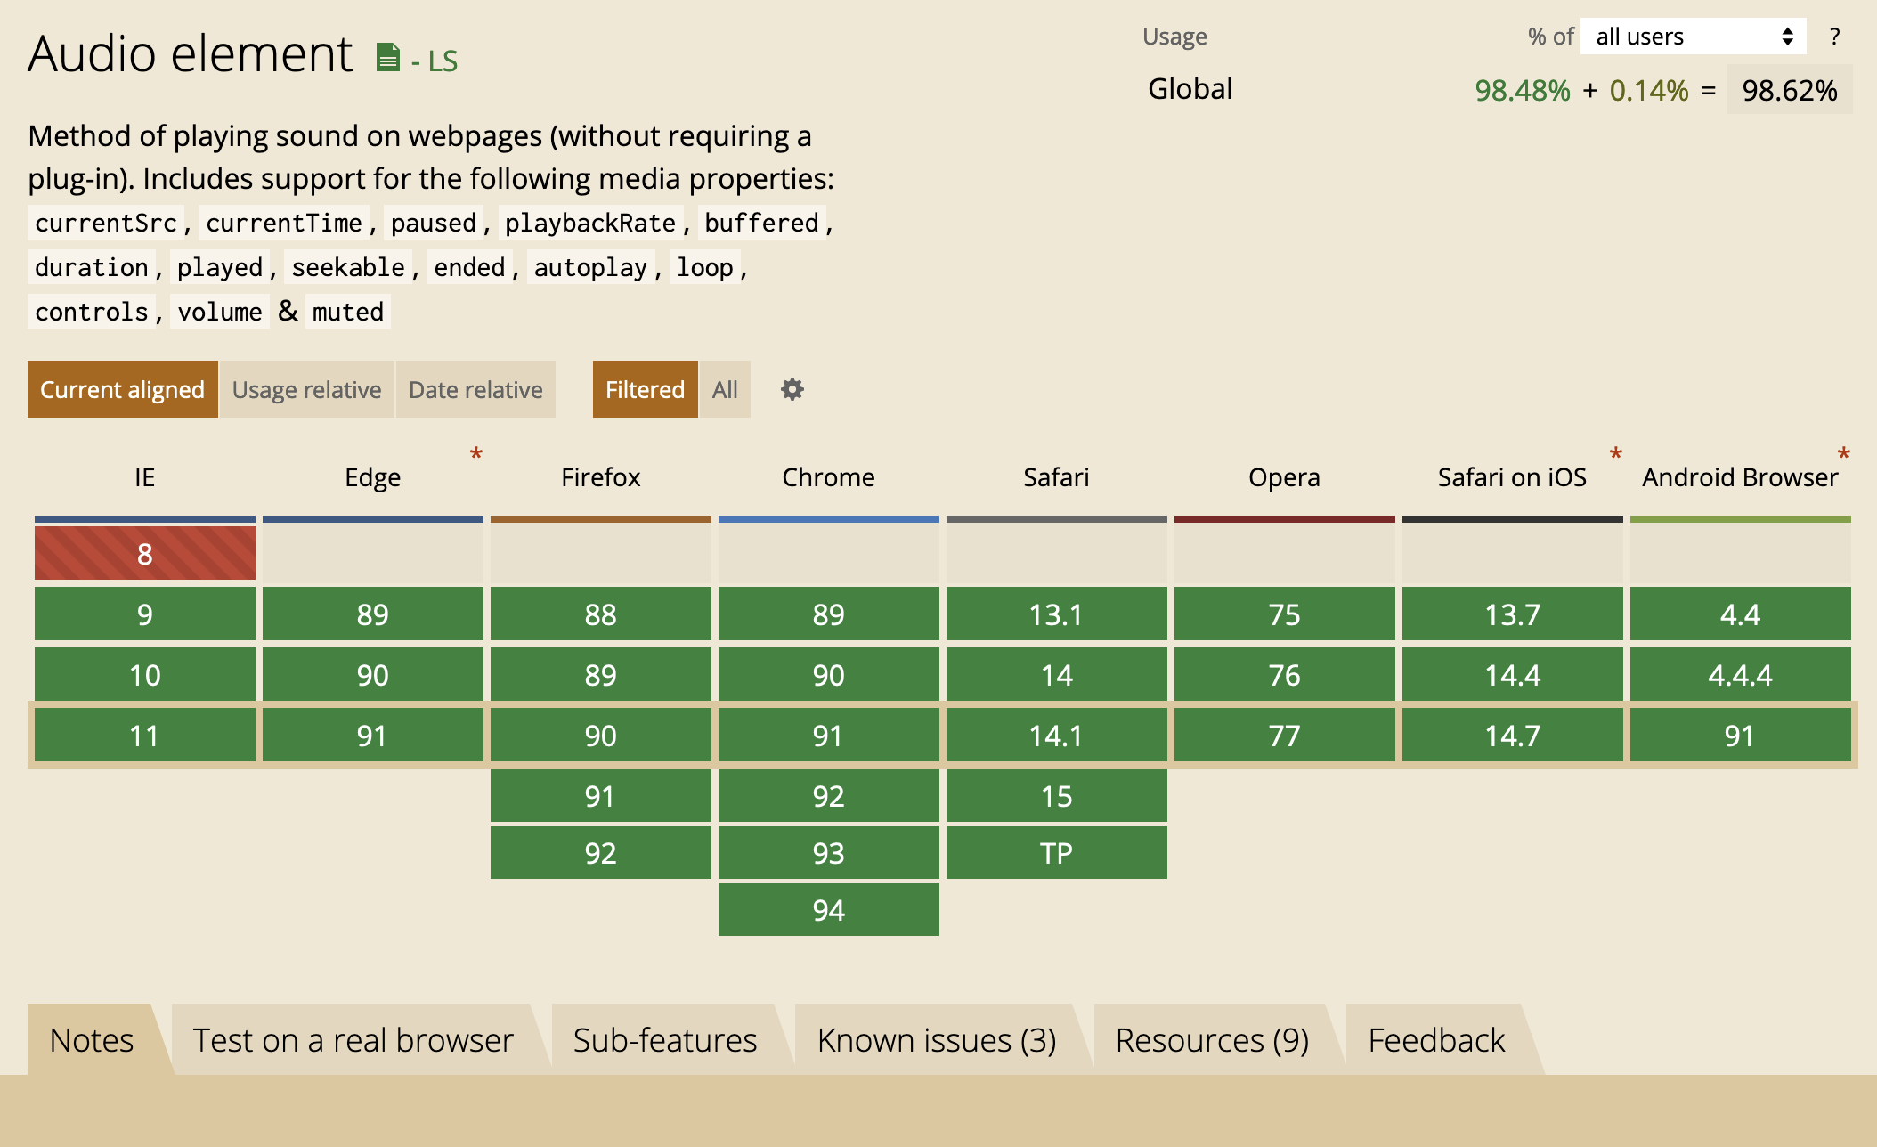This screenshot has width=1877, height=1147.
Task: Open the Known issues (3) tab
Action: click(x=936, y=1039)
